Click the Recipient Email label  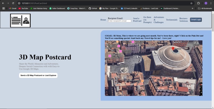click(x=115, y=18)
